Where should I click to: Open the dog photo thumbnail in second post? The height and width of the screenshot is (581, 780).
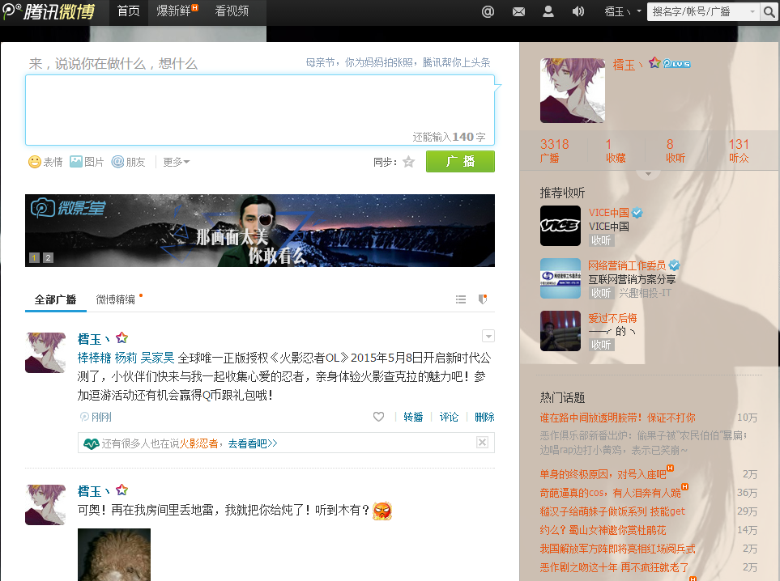[x=114, y=554]
